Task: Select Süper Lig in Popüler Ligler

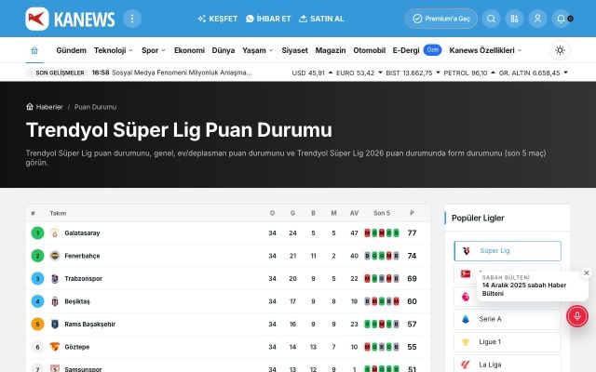Action: click(x=508, y=251)
